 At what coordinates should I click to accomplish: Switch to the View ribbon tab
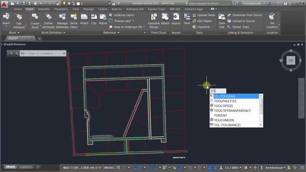click(76, 9)
